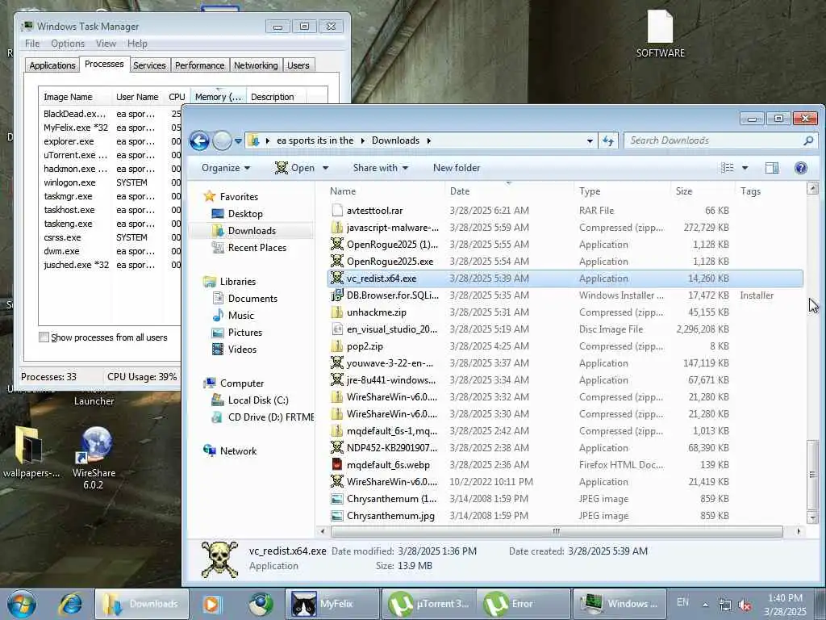Open the Explorer help icon
This screenshot has height=620, width=826.
click(x=801, y=168)
